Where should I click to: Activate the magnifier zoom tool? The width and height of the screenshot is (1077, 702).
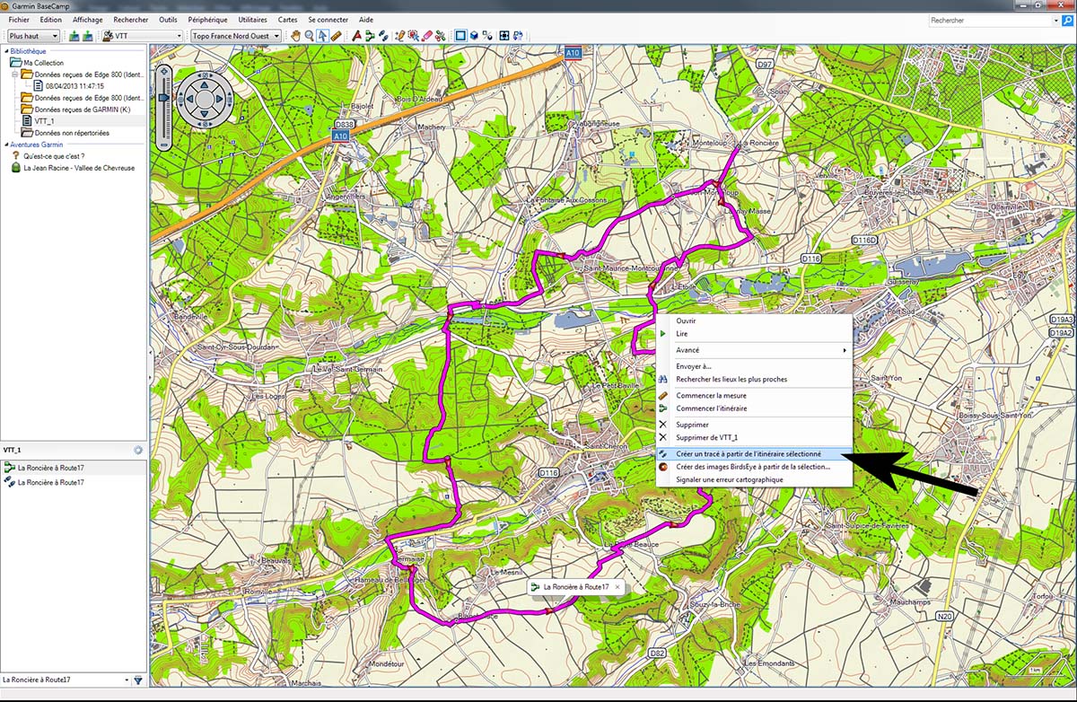click(310, 36)
